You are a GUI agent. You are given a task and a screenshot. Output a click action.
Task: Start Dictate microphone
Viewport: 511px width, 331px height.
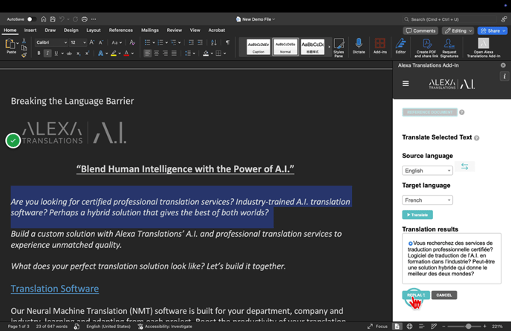[359, 46]
